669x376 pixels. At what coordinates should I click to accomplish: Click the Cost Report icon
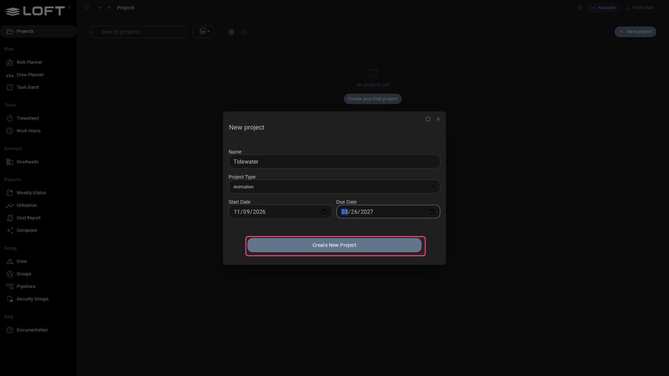pos(9,218)
